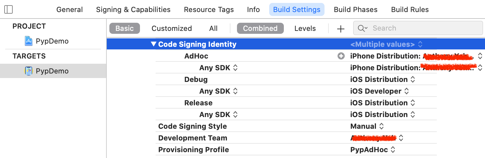Select the Combined view mode

point(260,28)
